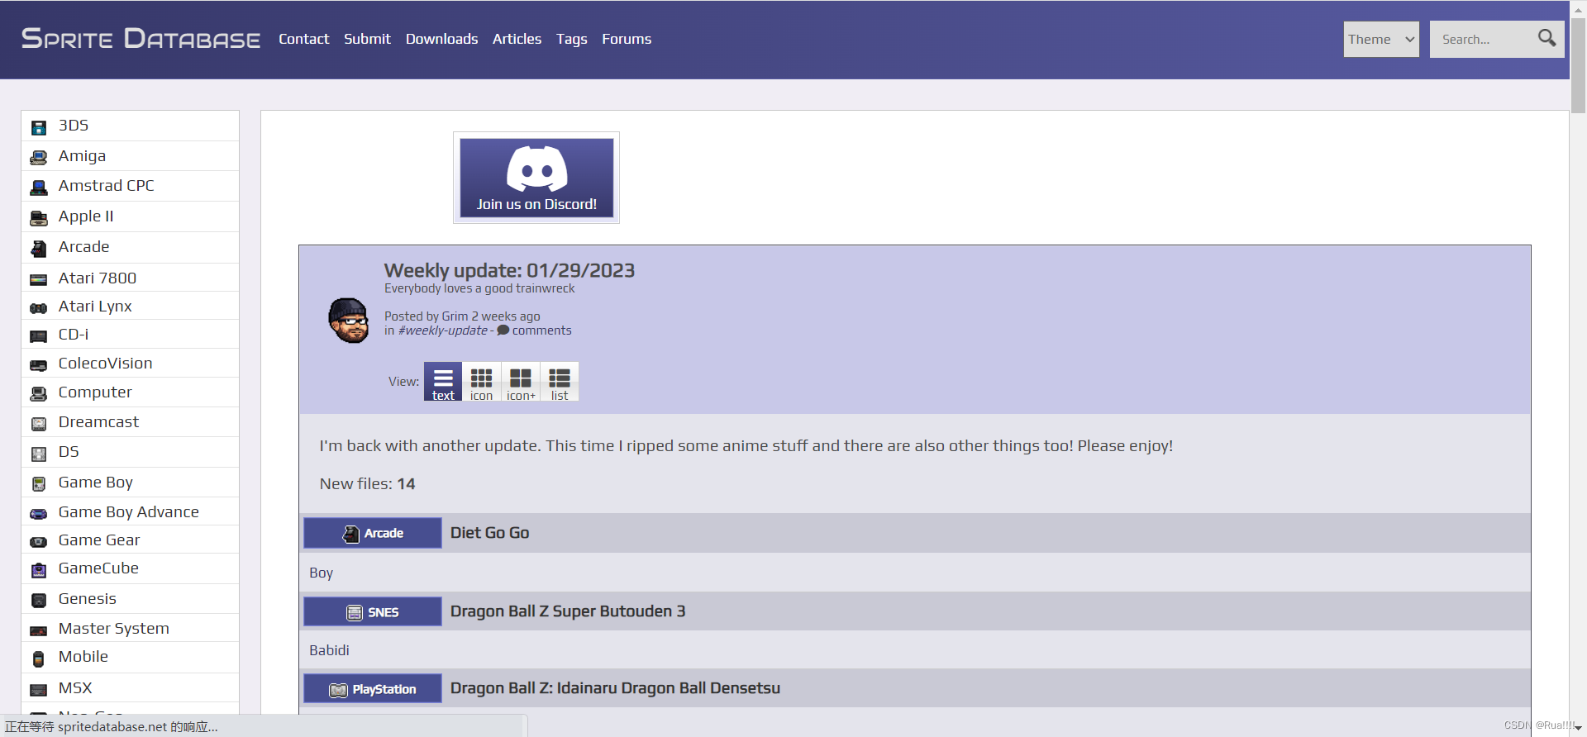1587x737 pixels.
Task: Switch to icon view mode
Action: coord(481,382)
